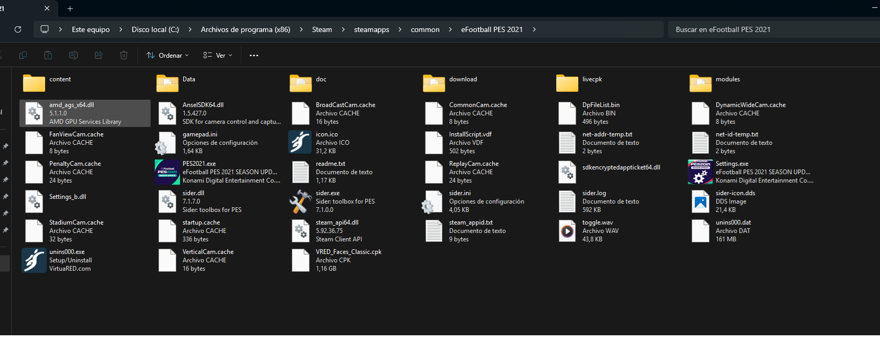Image resolution: width=880 pixels, height=340 pixels.
Task: Click the This PC monitor icon in breadcrumb
Action: point(45,29)
